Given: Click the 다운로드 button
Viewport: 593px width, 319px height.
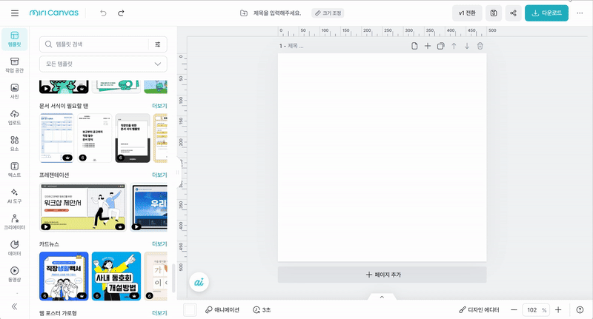Looking at the screenshot, I should click(x=546, y=13).
